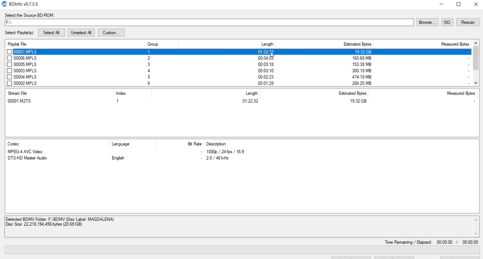Click the Language column header
This screenshot has width=483, height=259.
pyautogui.click(x=133, y=144)
